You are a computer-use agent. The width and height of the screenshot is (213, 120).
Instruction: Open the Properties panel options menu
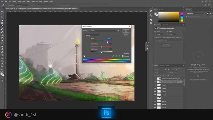click(184, 25)
